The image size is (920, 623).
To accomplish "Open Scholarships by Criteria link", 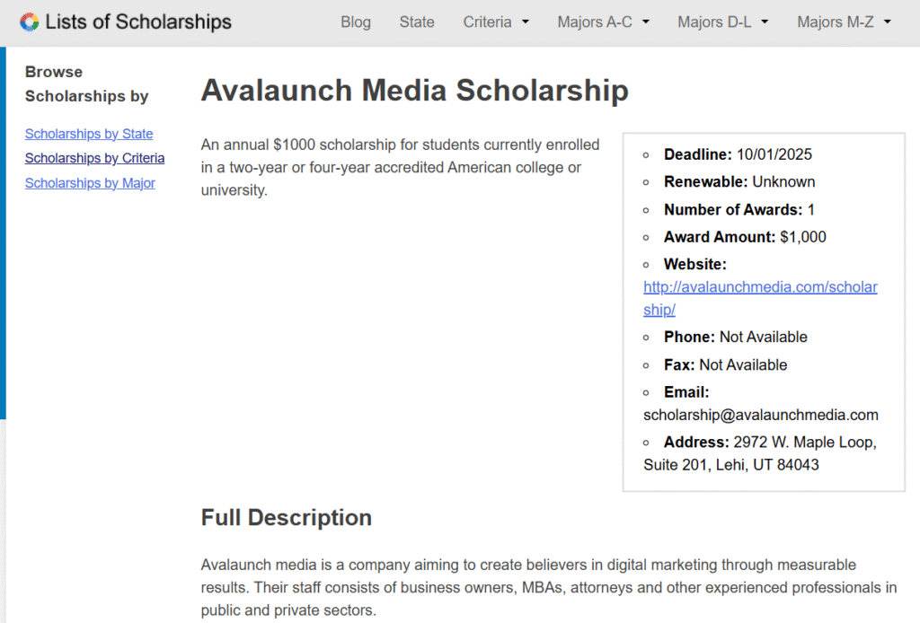I will coord(94,158).
